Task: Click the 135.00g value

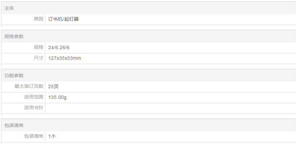Action: tap(57, 98)
